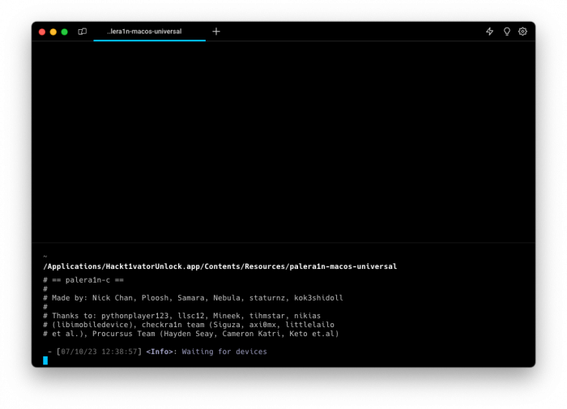Open the settings gear icon
The width and height of the screenshot is (567, 409).
click(523, 32)
